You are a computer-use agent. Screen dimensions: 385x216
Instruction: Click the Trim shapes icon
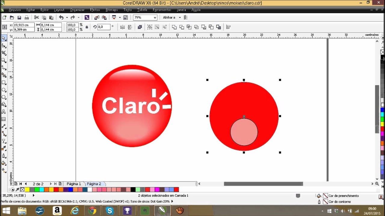click(182, 27)
